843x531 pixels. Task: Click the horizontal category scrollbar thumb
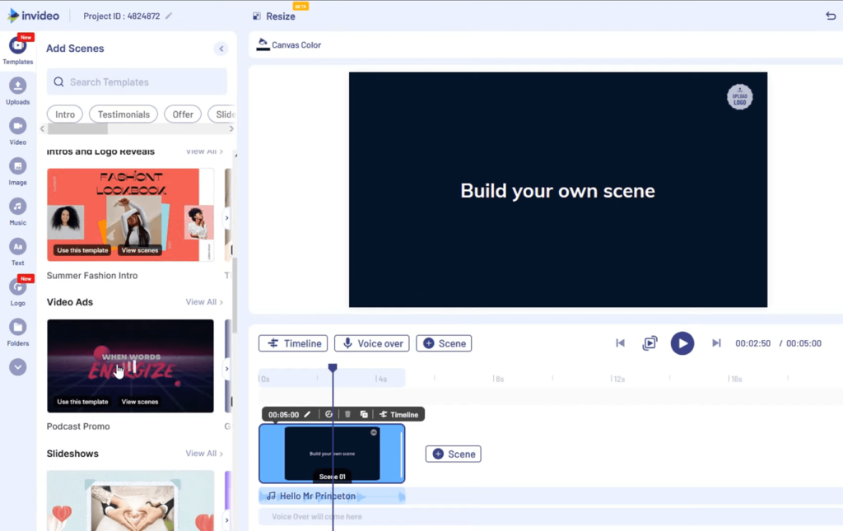pyautogui.click(x=78, y=129)
